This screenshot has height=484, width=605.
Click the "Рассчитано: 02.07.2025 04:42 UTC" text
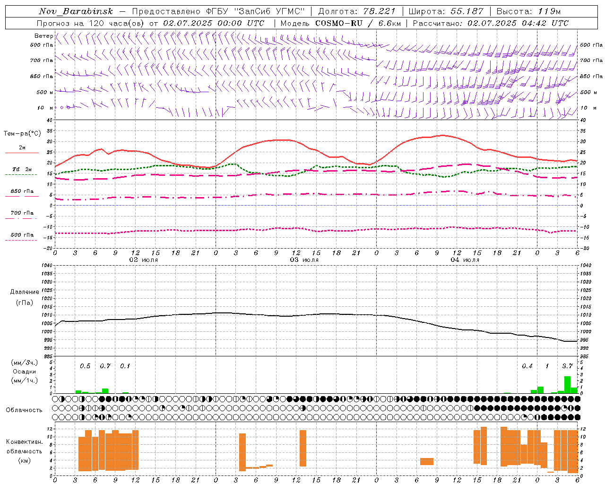coord(491,23)
